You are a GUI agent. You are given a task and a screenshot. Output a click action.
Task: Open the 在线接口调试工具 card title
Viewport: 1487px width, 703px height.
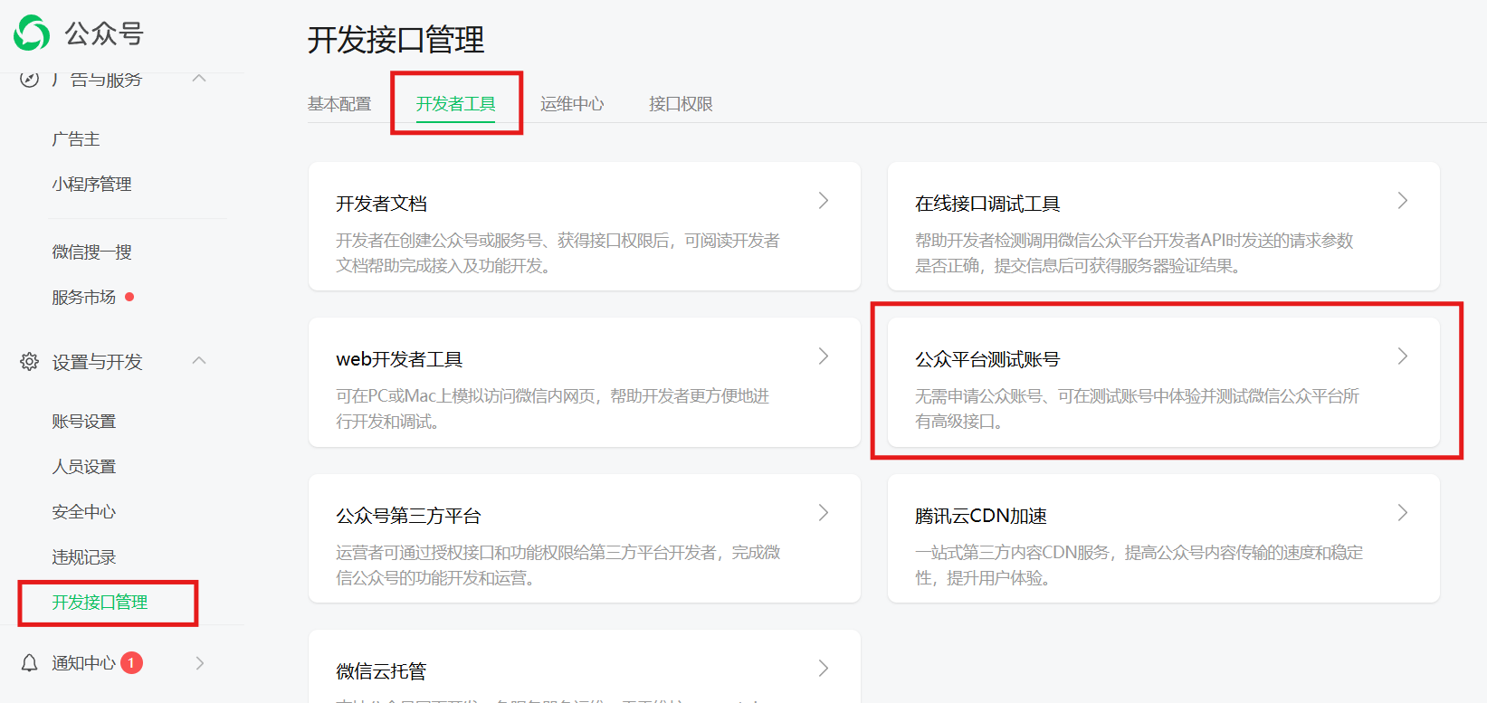pyautogui.click(x=987, y=204)
